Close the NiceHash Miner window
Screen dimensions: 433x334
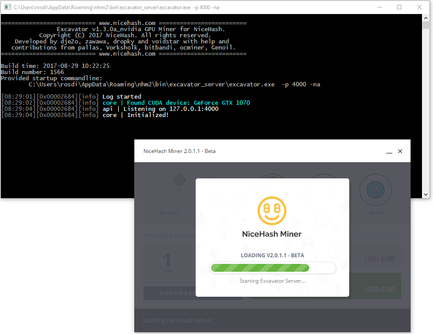point(400,151)
